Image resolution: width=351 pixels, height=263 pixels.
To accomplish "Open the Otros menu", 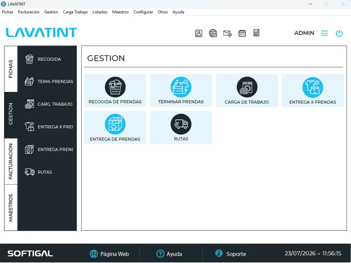I will tap(163, 12).
